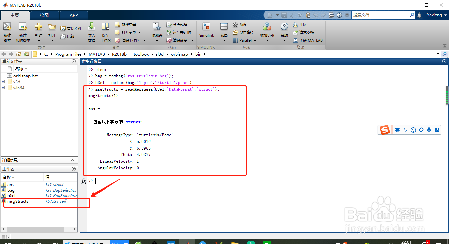The image size is (449, 244).
Task: Open 设置路径 (Set Path)
Action: click(243, 32)
